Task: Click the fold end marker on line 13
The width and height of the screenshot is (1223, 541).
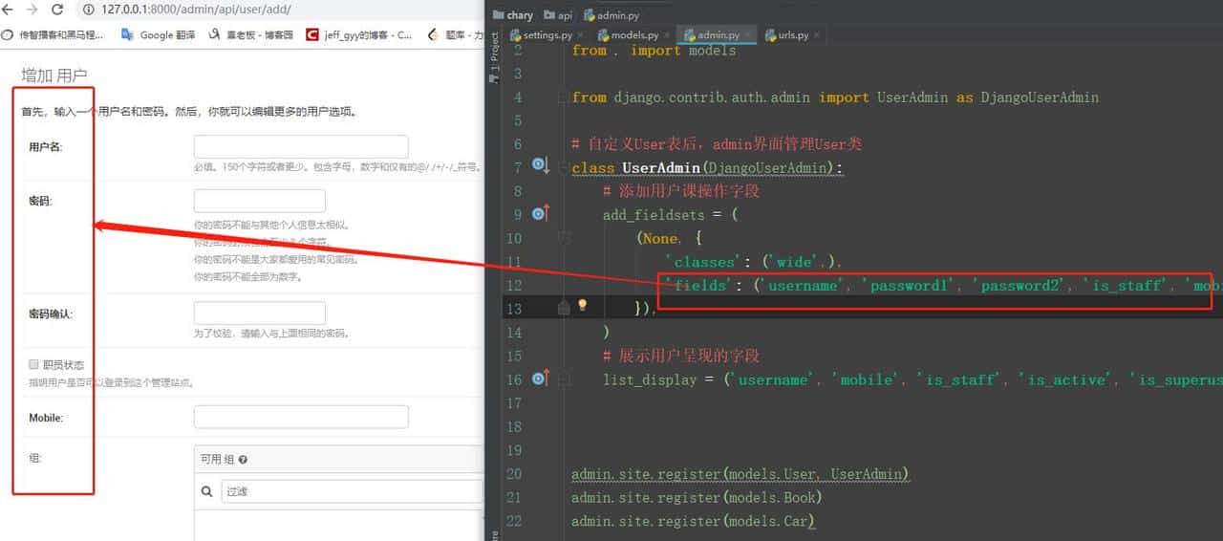Action: (x=564, y=307)
